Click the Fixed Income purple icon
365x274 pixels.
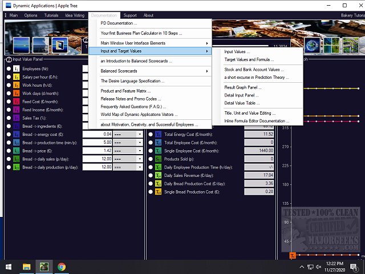(17, 110)
